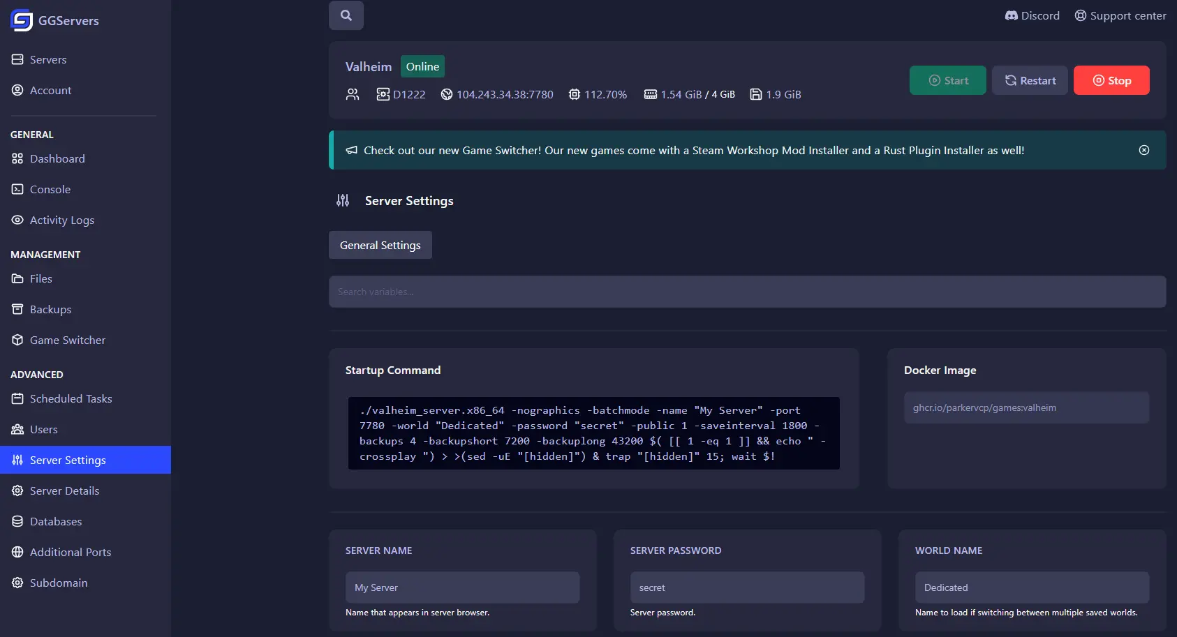The image size is (1177, 637).
Task: Click the users icon under Valheim title
Action: pos(353,94)
